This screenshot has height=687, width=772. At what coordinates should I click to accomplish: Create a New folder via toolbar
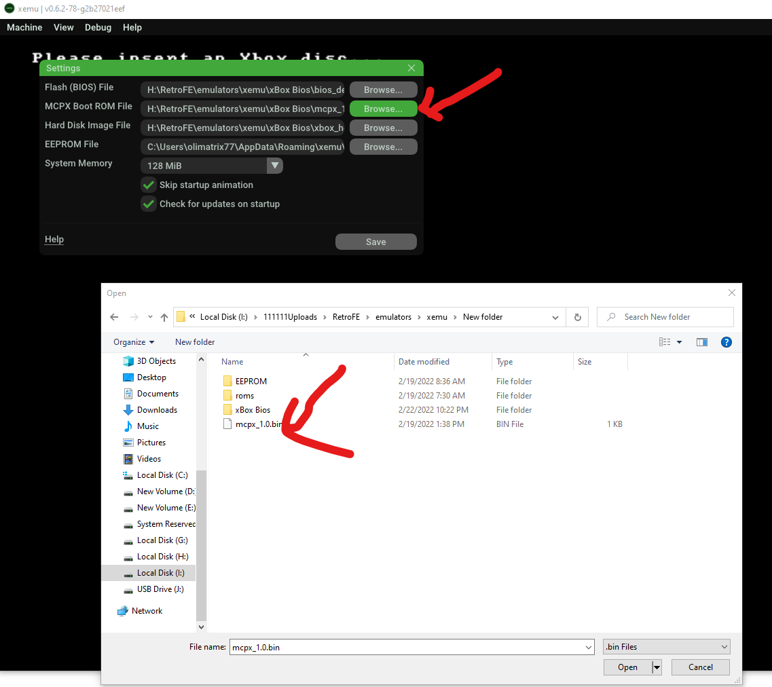195,342
